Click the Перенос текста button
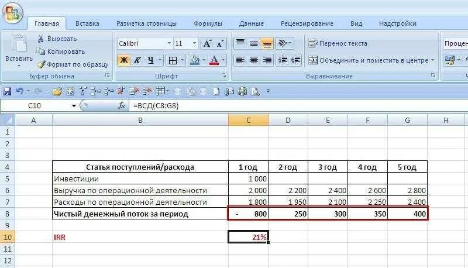 coord(338,43)
